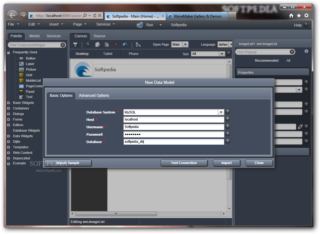Screen dimensions: 320x234
Task: Click the Save icon in the canvas toolbar
Action: tap(75, 44)
